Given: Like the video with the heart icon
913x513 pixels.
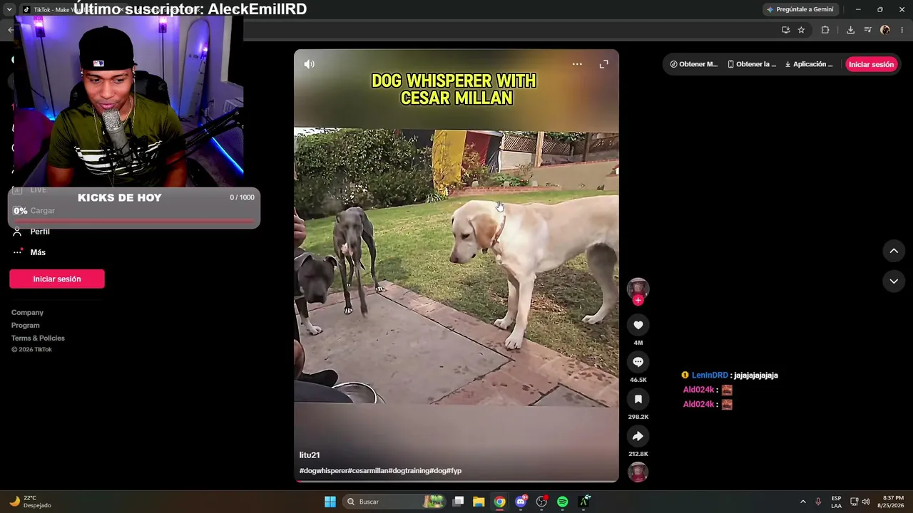Looking at the screenshot, I should (x=638, y=325).
